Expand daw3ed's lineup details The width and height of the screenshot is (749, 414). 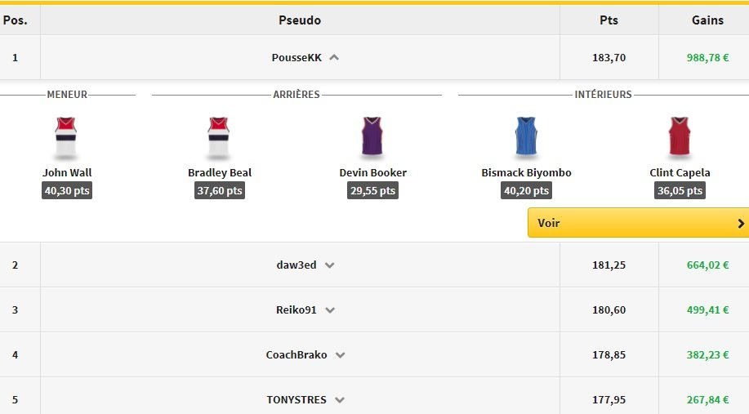[329, 265]
